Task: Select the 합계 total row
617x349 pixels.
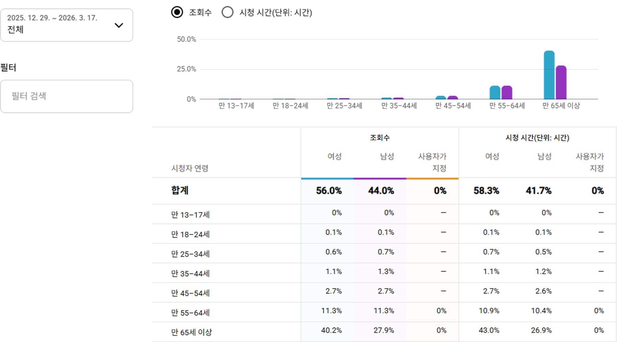Action: pos(180,191)
